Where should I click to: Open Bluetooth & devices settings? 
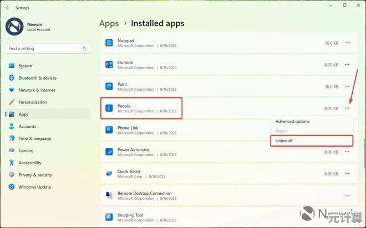(x=37, y=78)
